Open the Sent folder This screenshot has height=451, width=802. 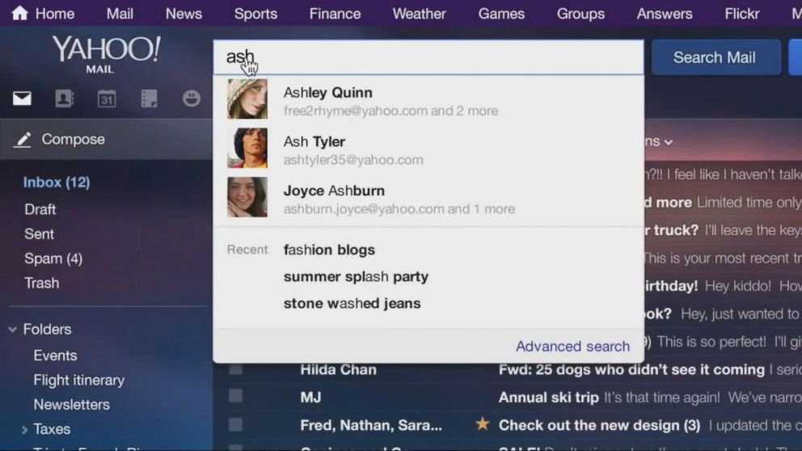coord(39,234)
